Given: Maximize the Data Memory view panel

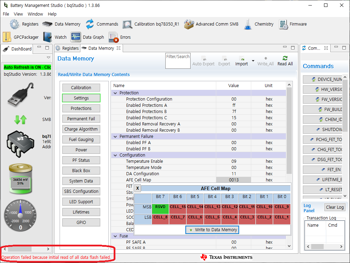Looking at the screenshot, I should click(293, 48).
